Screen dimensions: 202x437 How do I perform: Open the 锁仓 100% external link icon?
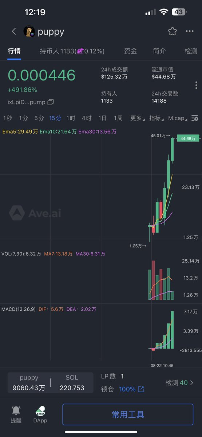pyautogui.click(x=141, y=389)
